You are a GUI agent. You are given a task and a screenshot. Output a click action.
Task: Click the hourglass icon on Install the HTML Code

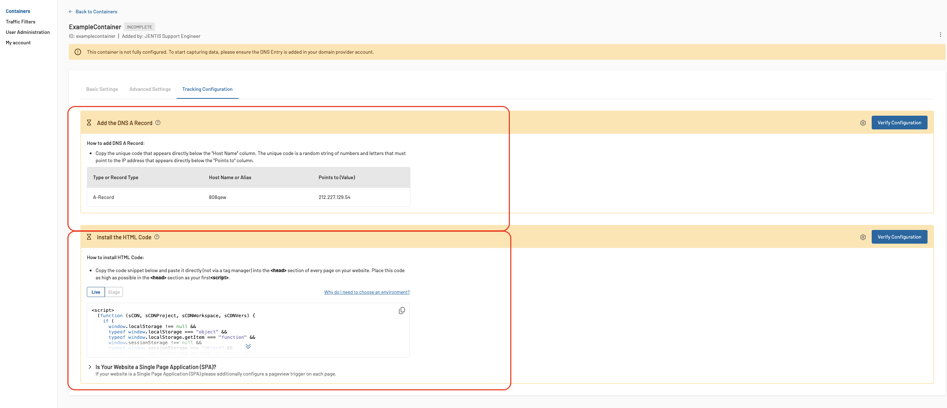click(89, 237)
